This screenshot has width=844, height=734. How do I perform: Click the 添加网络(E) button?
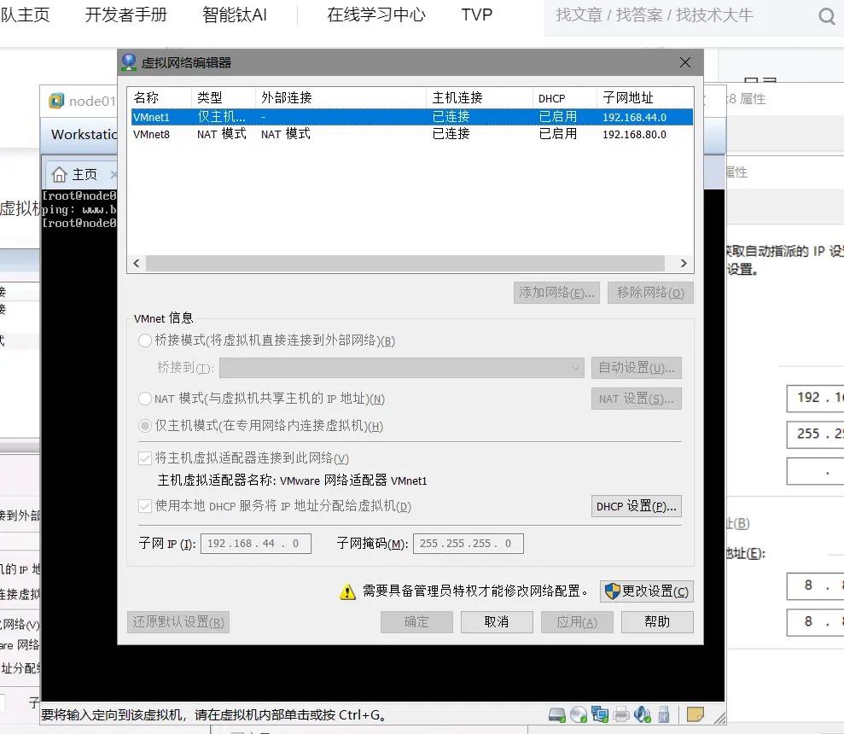pos(556,293)
